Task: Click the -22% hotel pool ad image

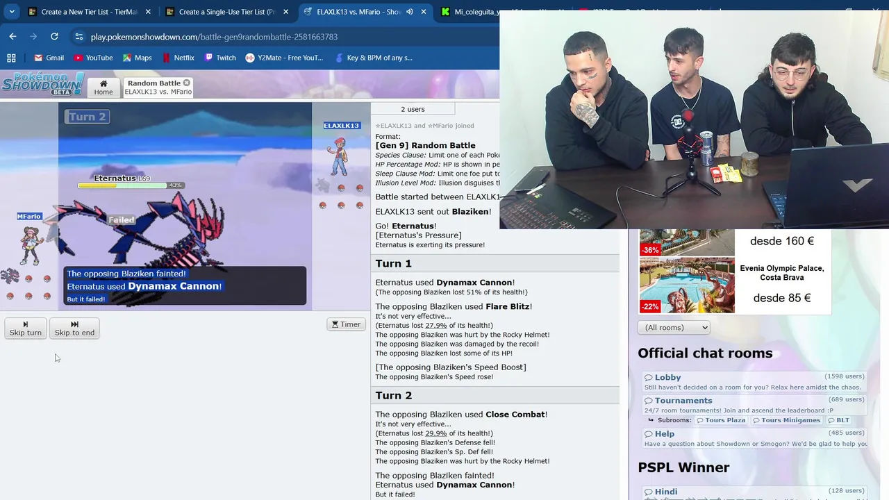Action: pyautogui.click(x=687, y=285)
